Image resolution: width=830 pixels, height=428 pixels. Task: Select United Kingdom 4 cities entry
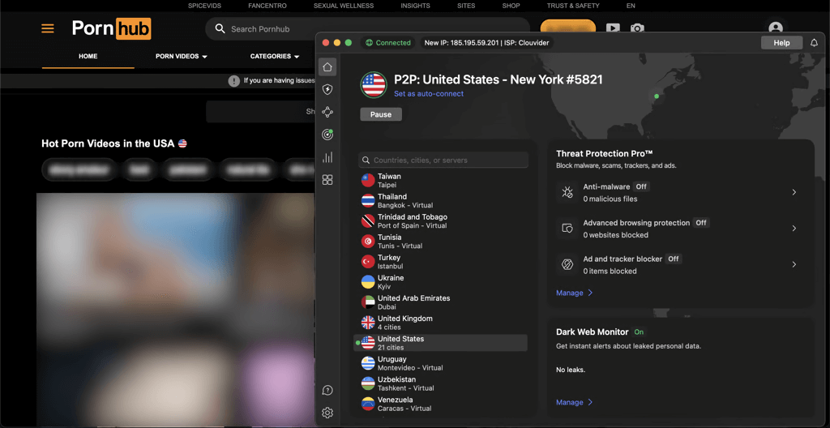click(440, 323)
